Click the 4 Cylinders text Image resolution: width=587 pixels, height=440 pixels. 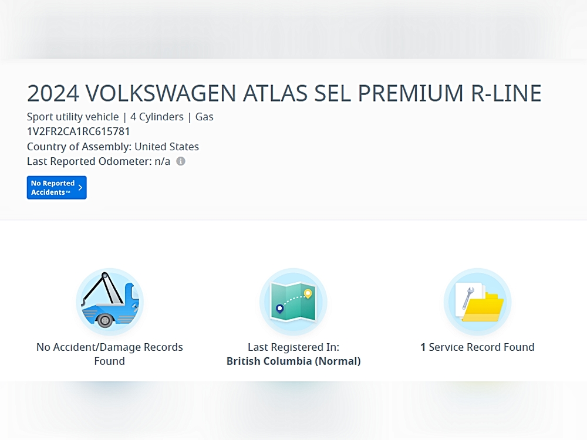click(157, 117)
